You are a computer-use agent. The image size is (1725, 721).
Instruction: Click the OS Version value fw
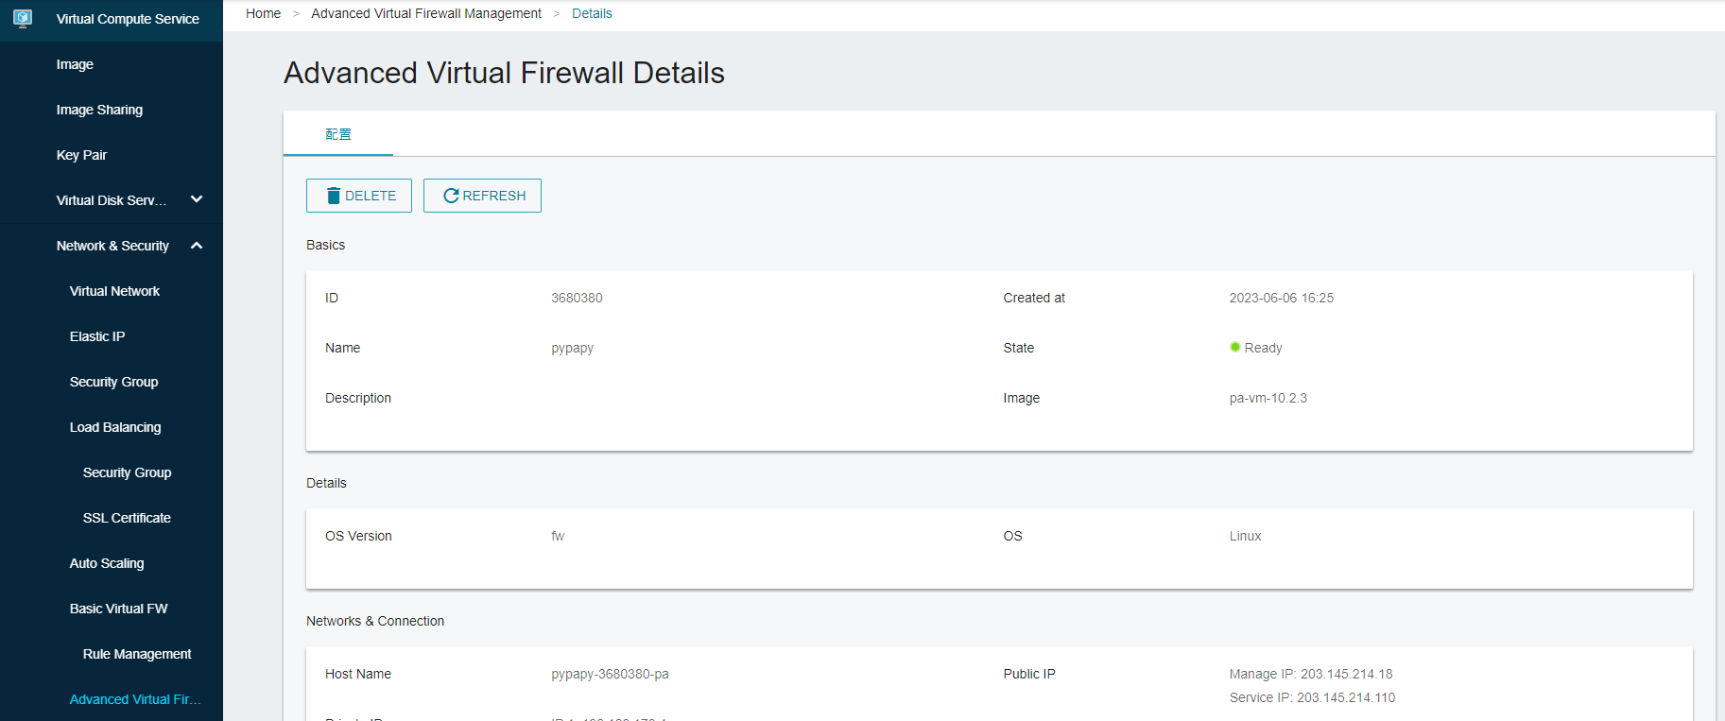[x=558, y=536]
